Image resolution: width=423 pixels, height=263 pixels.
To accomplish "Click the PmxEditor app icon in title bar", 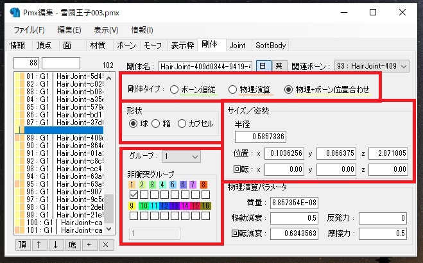I will (x=15, y=12).
